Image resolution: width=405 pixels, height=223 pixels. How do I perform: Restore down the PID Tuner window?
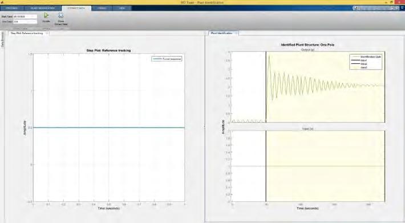coord(392,2)
